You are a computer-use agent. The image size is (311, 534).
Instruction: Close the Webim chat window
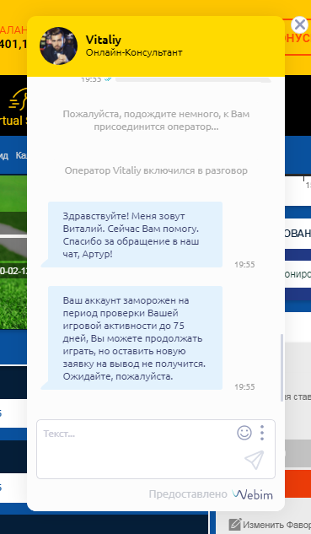[299, 24]
